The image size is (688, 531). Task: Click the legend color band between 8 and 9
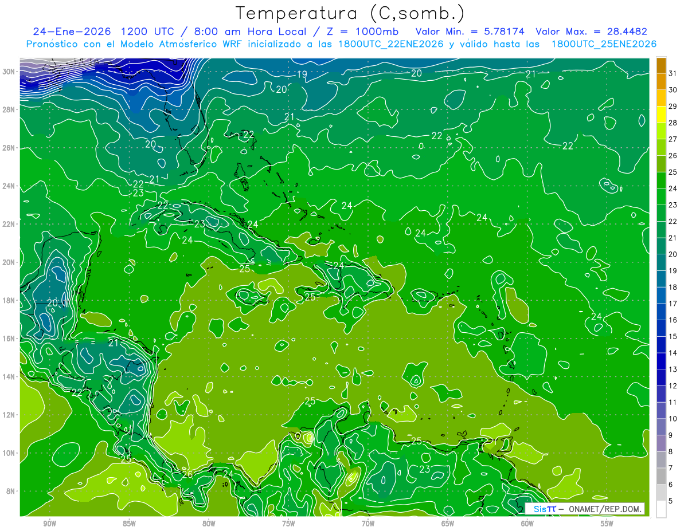click(661, 443)
